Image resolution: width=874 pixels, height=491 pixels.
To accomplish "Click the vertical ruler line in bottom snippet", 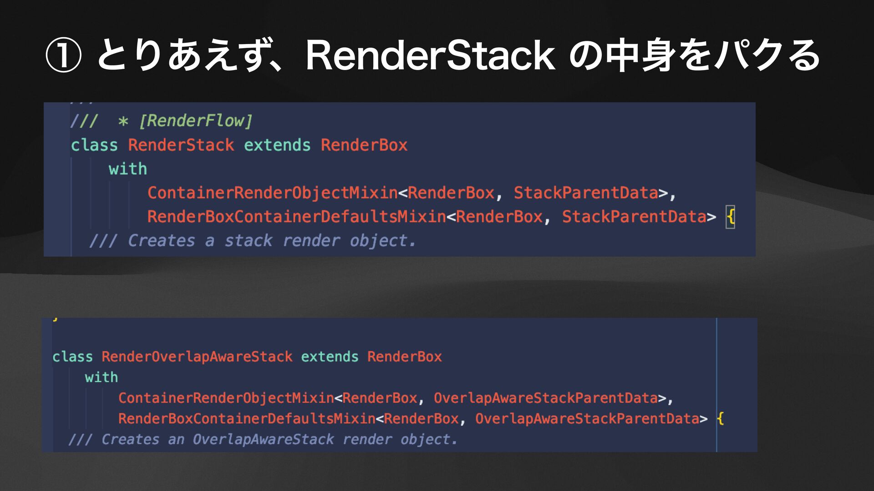I will click(x=716, y=385).
